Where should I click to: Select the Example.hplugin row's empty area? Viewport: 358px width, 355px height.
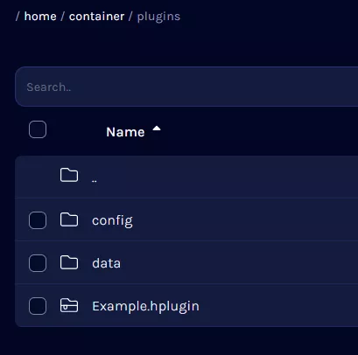coord(277,305)
